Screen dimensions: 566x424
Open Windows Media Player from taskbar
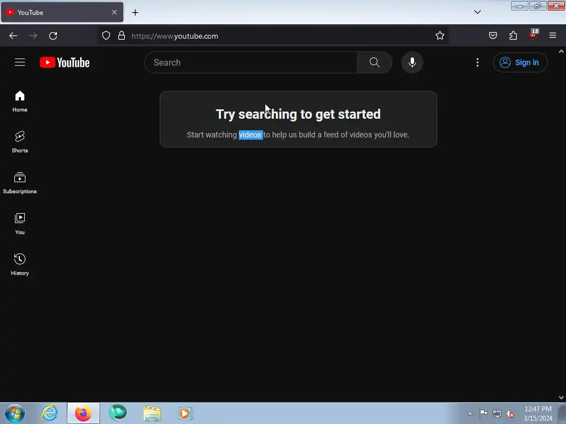click(186, 413)
